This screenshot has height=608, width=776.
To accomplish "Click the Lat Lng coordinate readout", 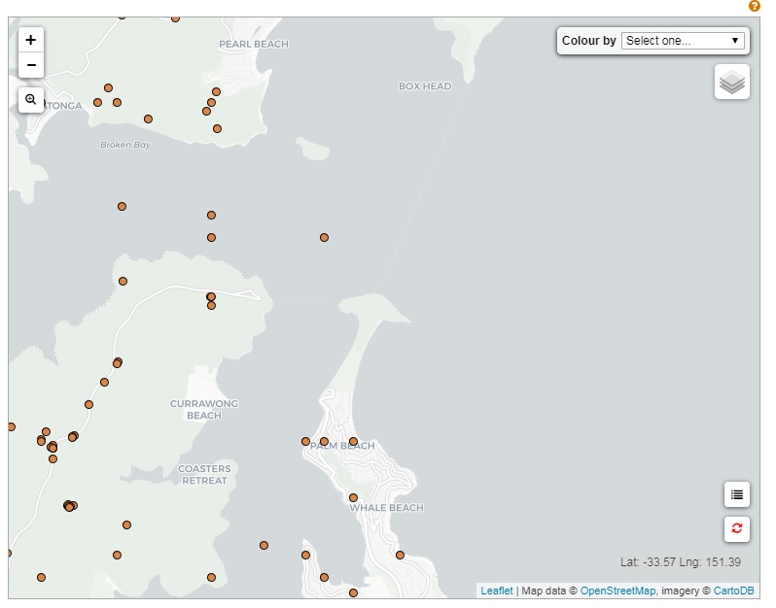I will (680, 562).
